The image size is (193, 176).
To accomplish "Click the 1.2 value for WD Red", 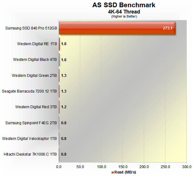I will [x=64, y=107].
